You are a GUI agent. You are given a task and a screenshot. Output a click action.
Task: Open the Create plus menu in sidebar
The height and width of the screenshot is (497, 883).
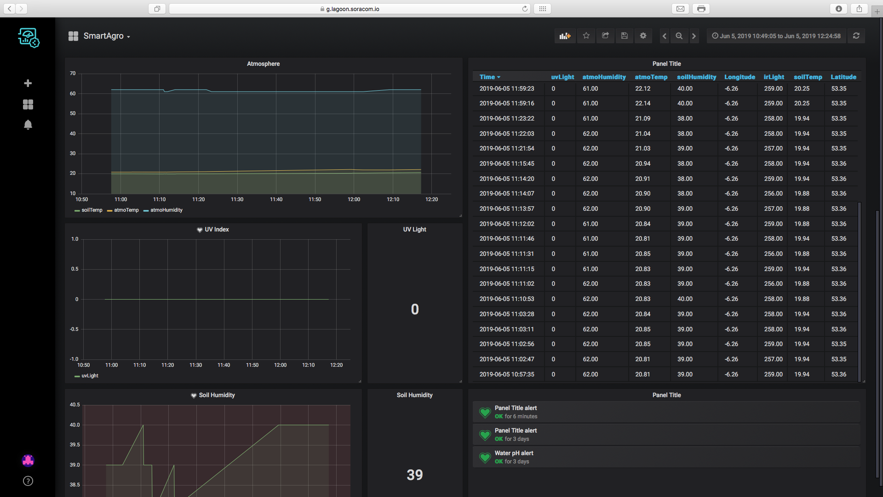tap(28, 83)
